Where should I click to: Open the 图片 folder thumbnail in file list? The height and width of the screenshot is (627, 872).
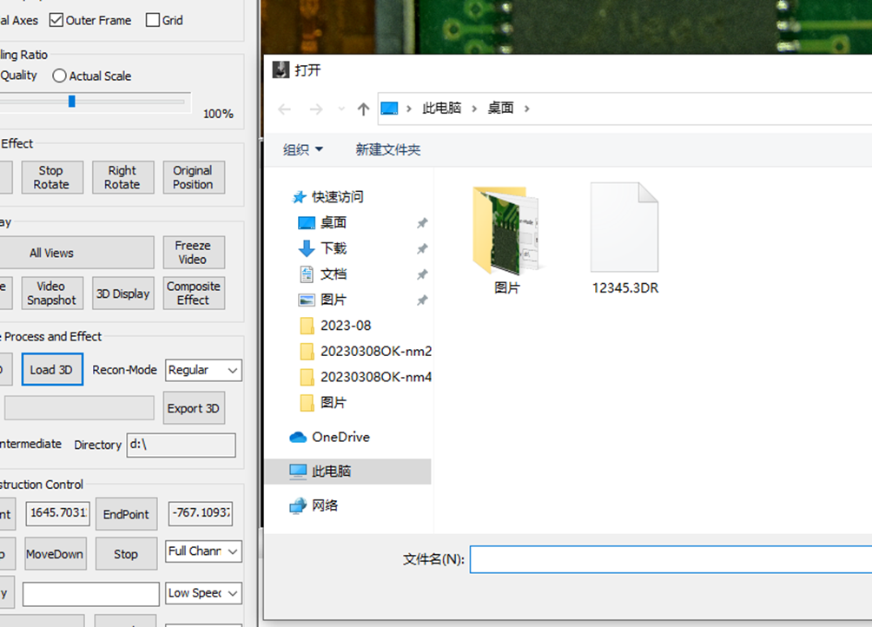[x=506, y=240]
